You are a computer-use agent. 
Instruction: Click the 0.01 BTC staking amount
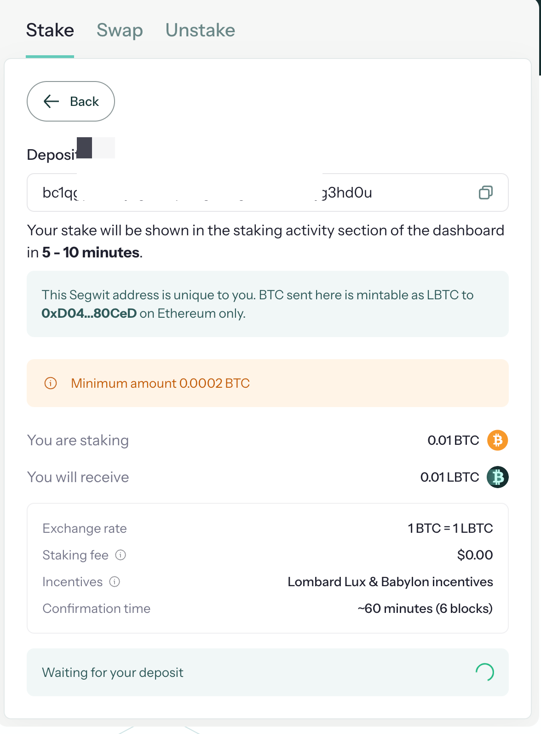[453, 440]
